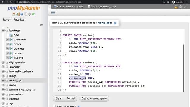
Task: Expand the students table node
Action: 7,58
